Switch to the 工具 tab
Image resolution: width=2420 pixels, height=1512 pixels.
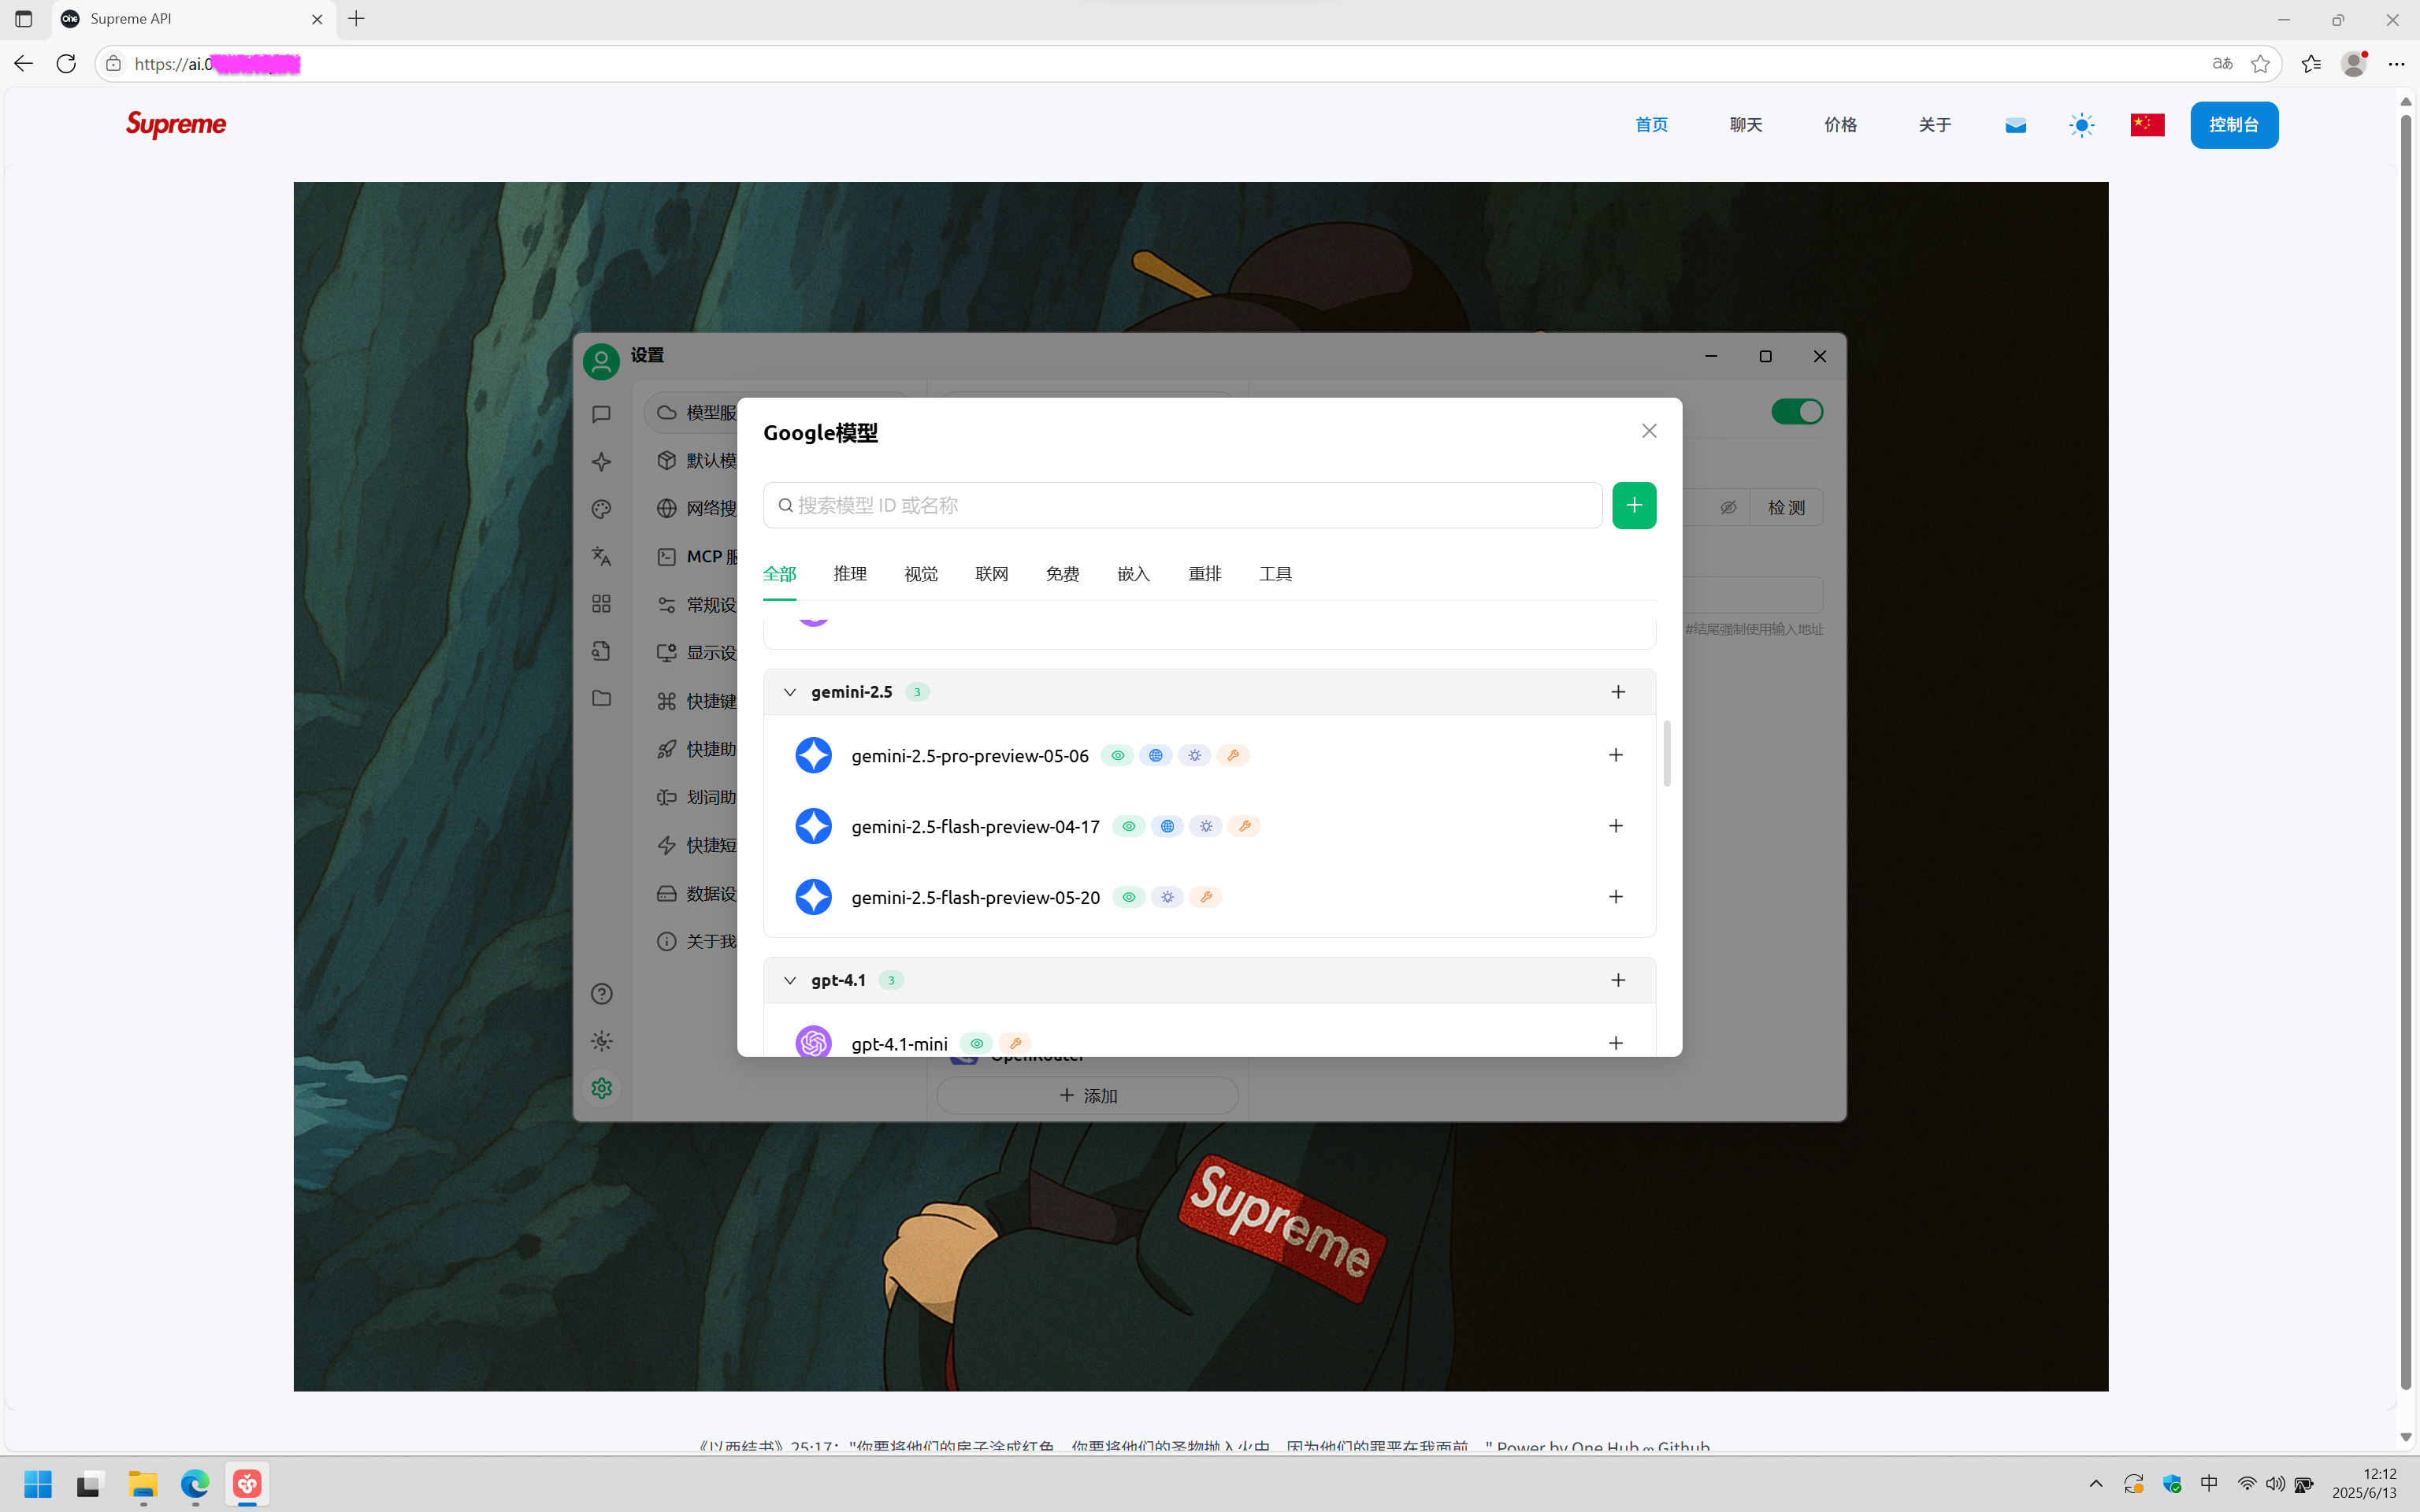coord(1276,574)
